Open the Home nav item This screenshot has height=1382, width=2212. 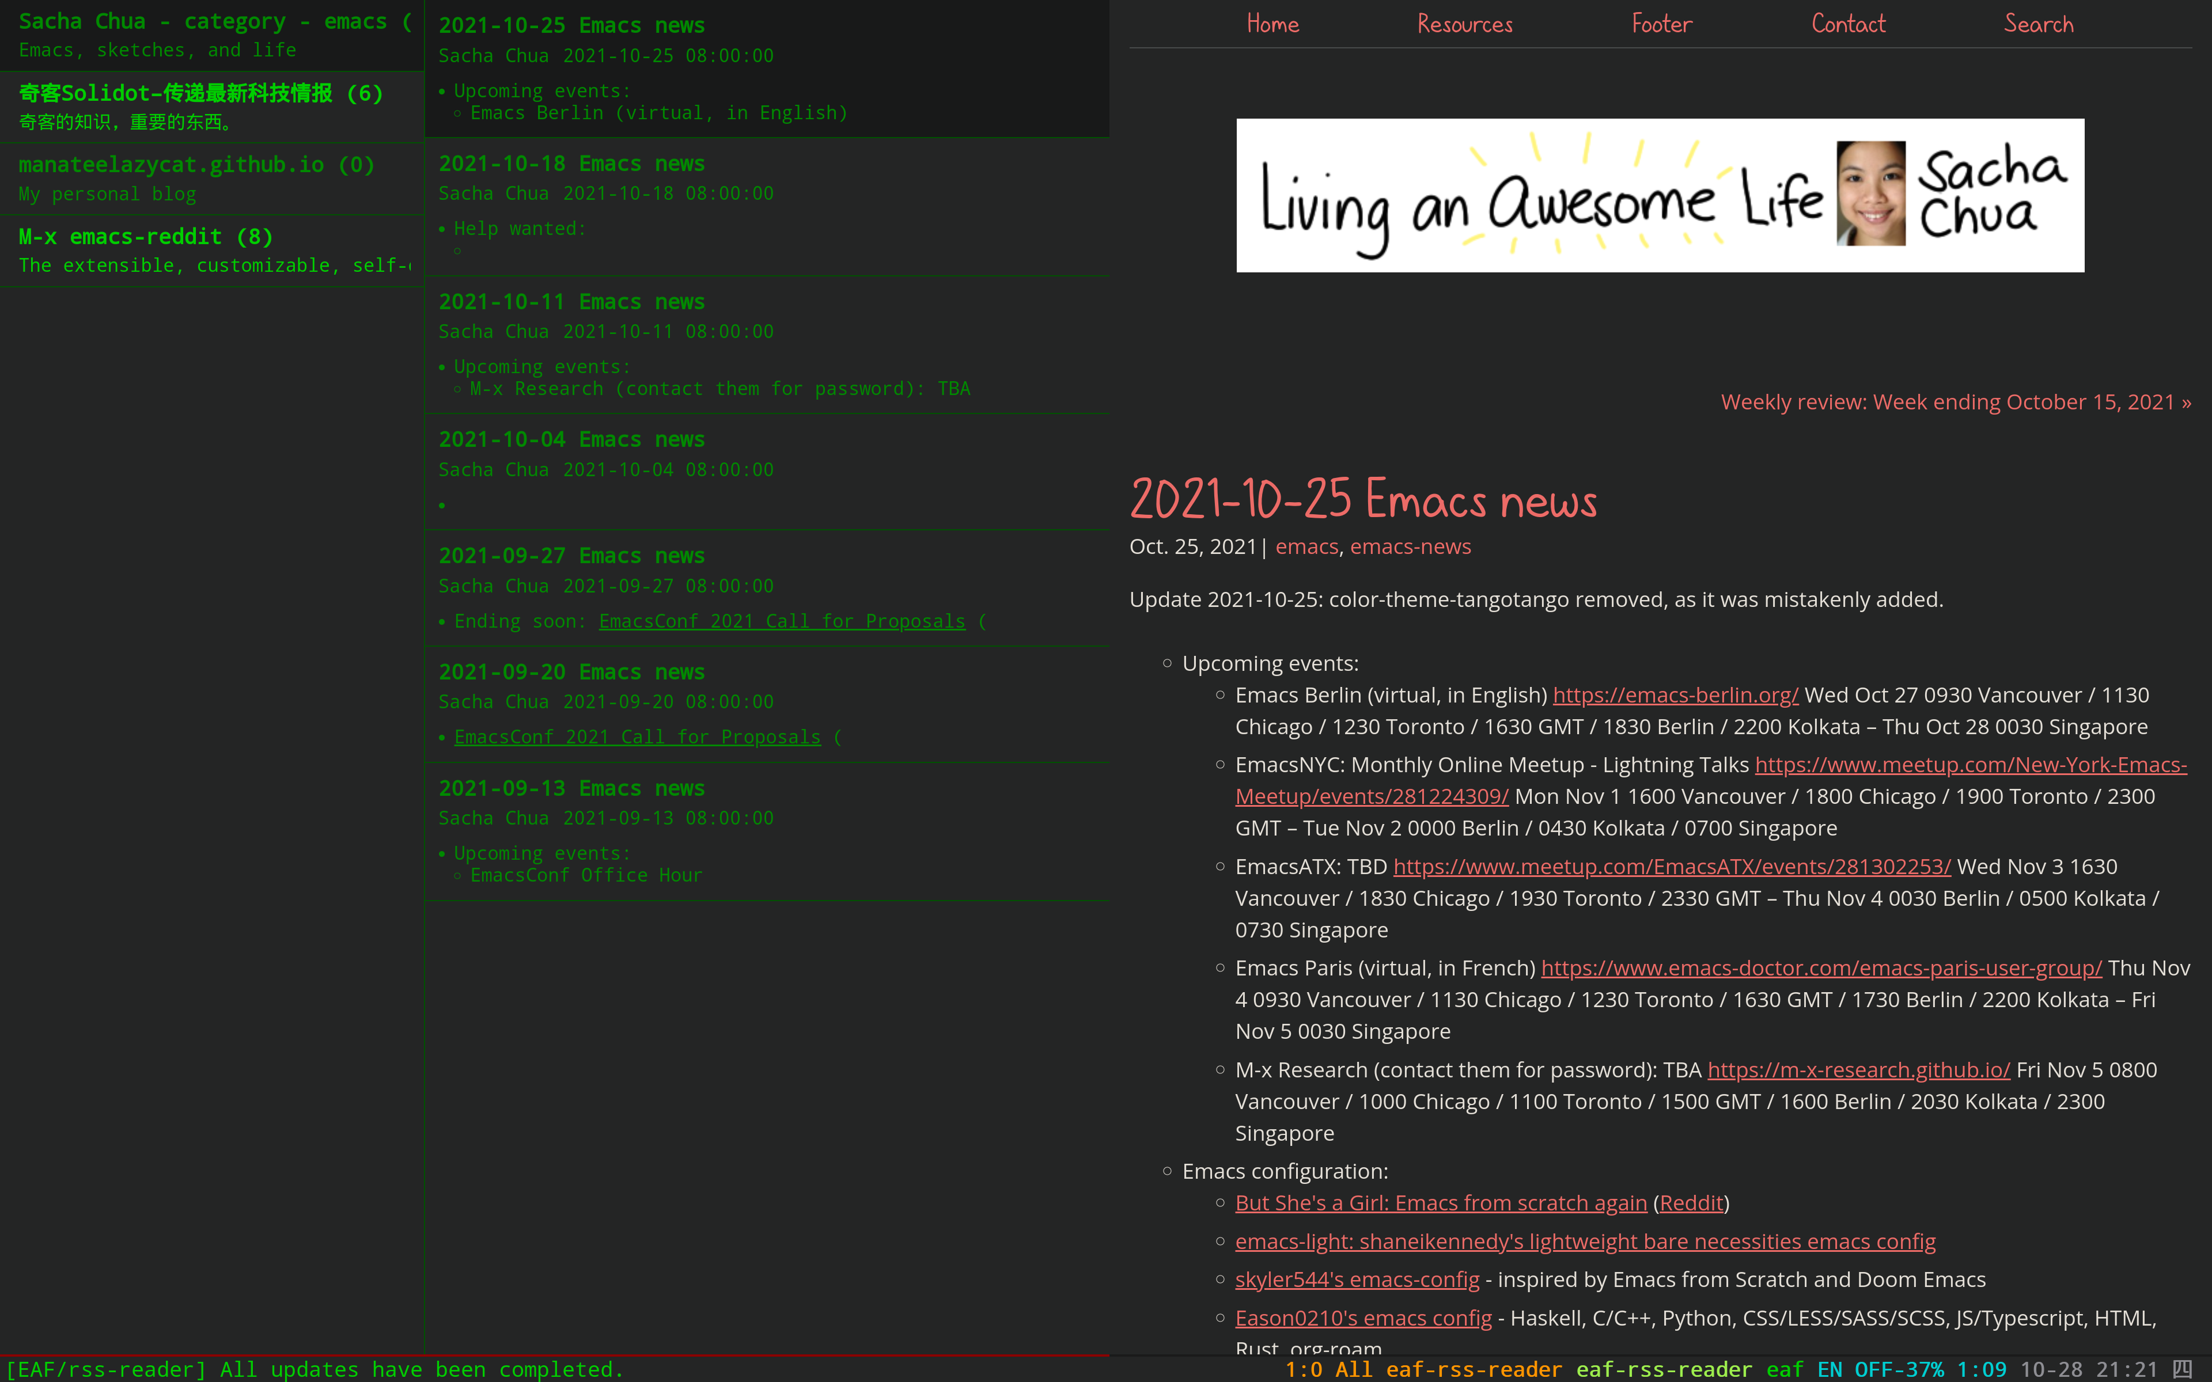click(1272, 24)
